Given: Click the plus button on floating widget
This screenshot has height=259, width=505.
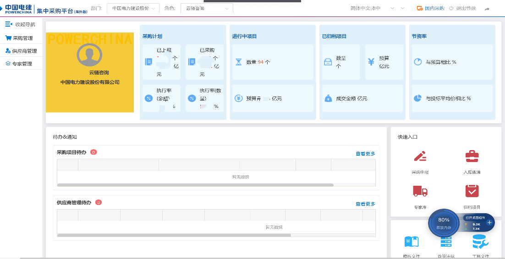Looking at the screenshot, I should [489, 222].
